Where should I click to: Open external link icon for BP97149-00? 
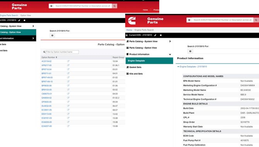(x=68, y=77)
